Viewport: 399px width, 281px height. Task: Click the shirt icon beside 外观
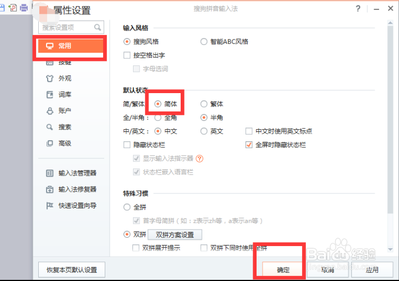(50, 78)
